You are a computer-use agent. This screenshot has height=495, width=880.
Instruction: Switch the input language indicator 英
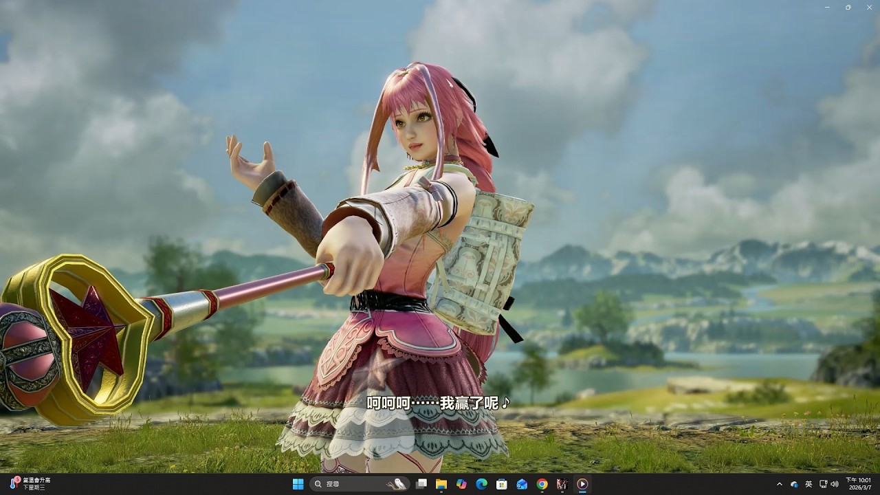[808, 484]
